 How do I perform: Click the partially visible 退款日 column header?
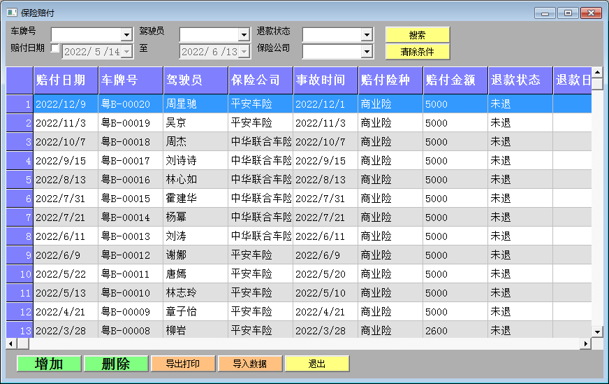(573, 80)
